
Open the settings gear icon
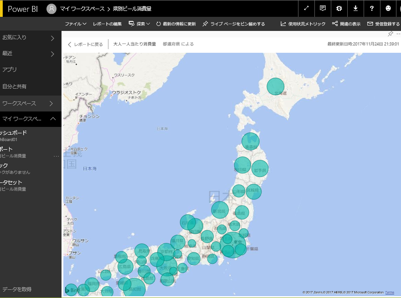[339, 8]
